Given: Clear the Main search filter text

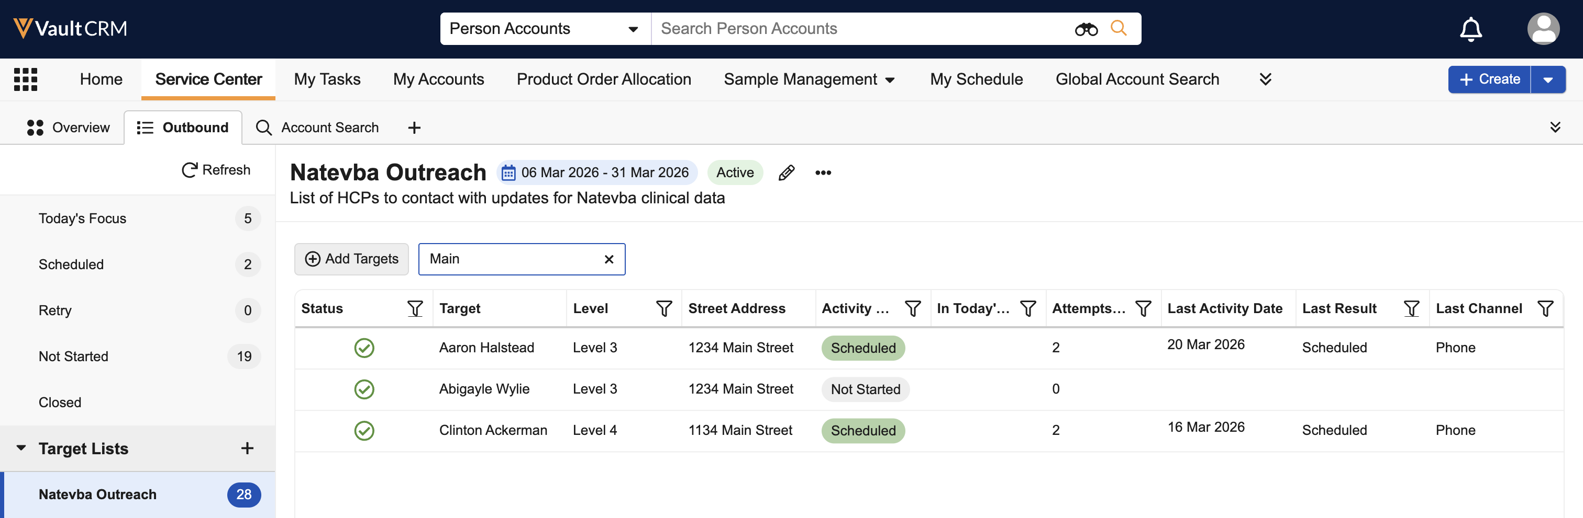Looking at the screenshot, I should pyautogui.click(x=608, y=260).
